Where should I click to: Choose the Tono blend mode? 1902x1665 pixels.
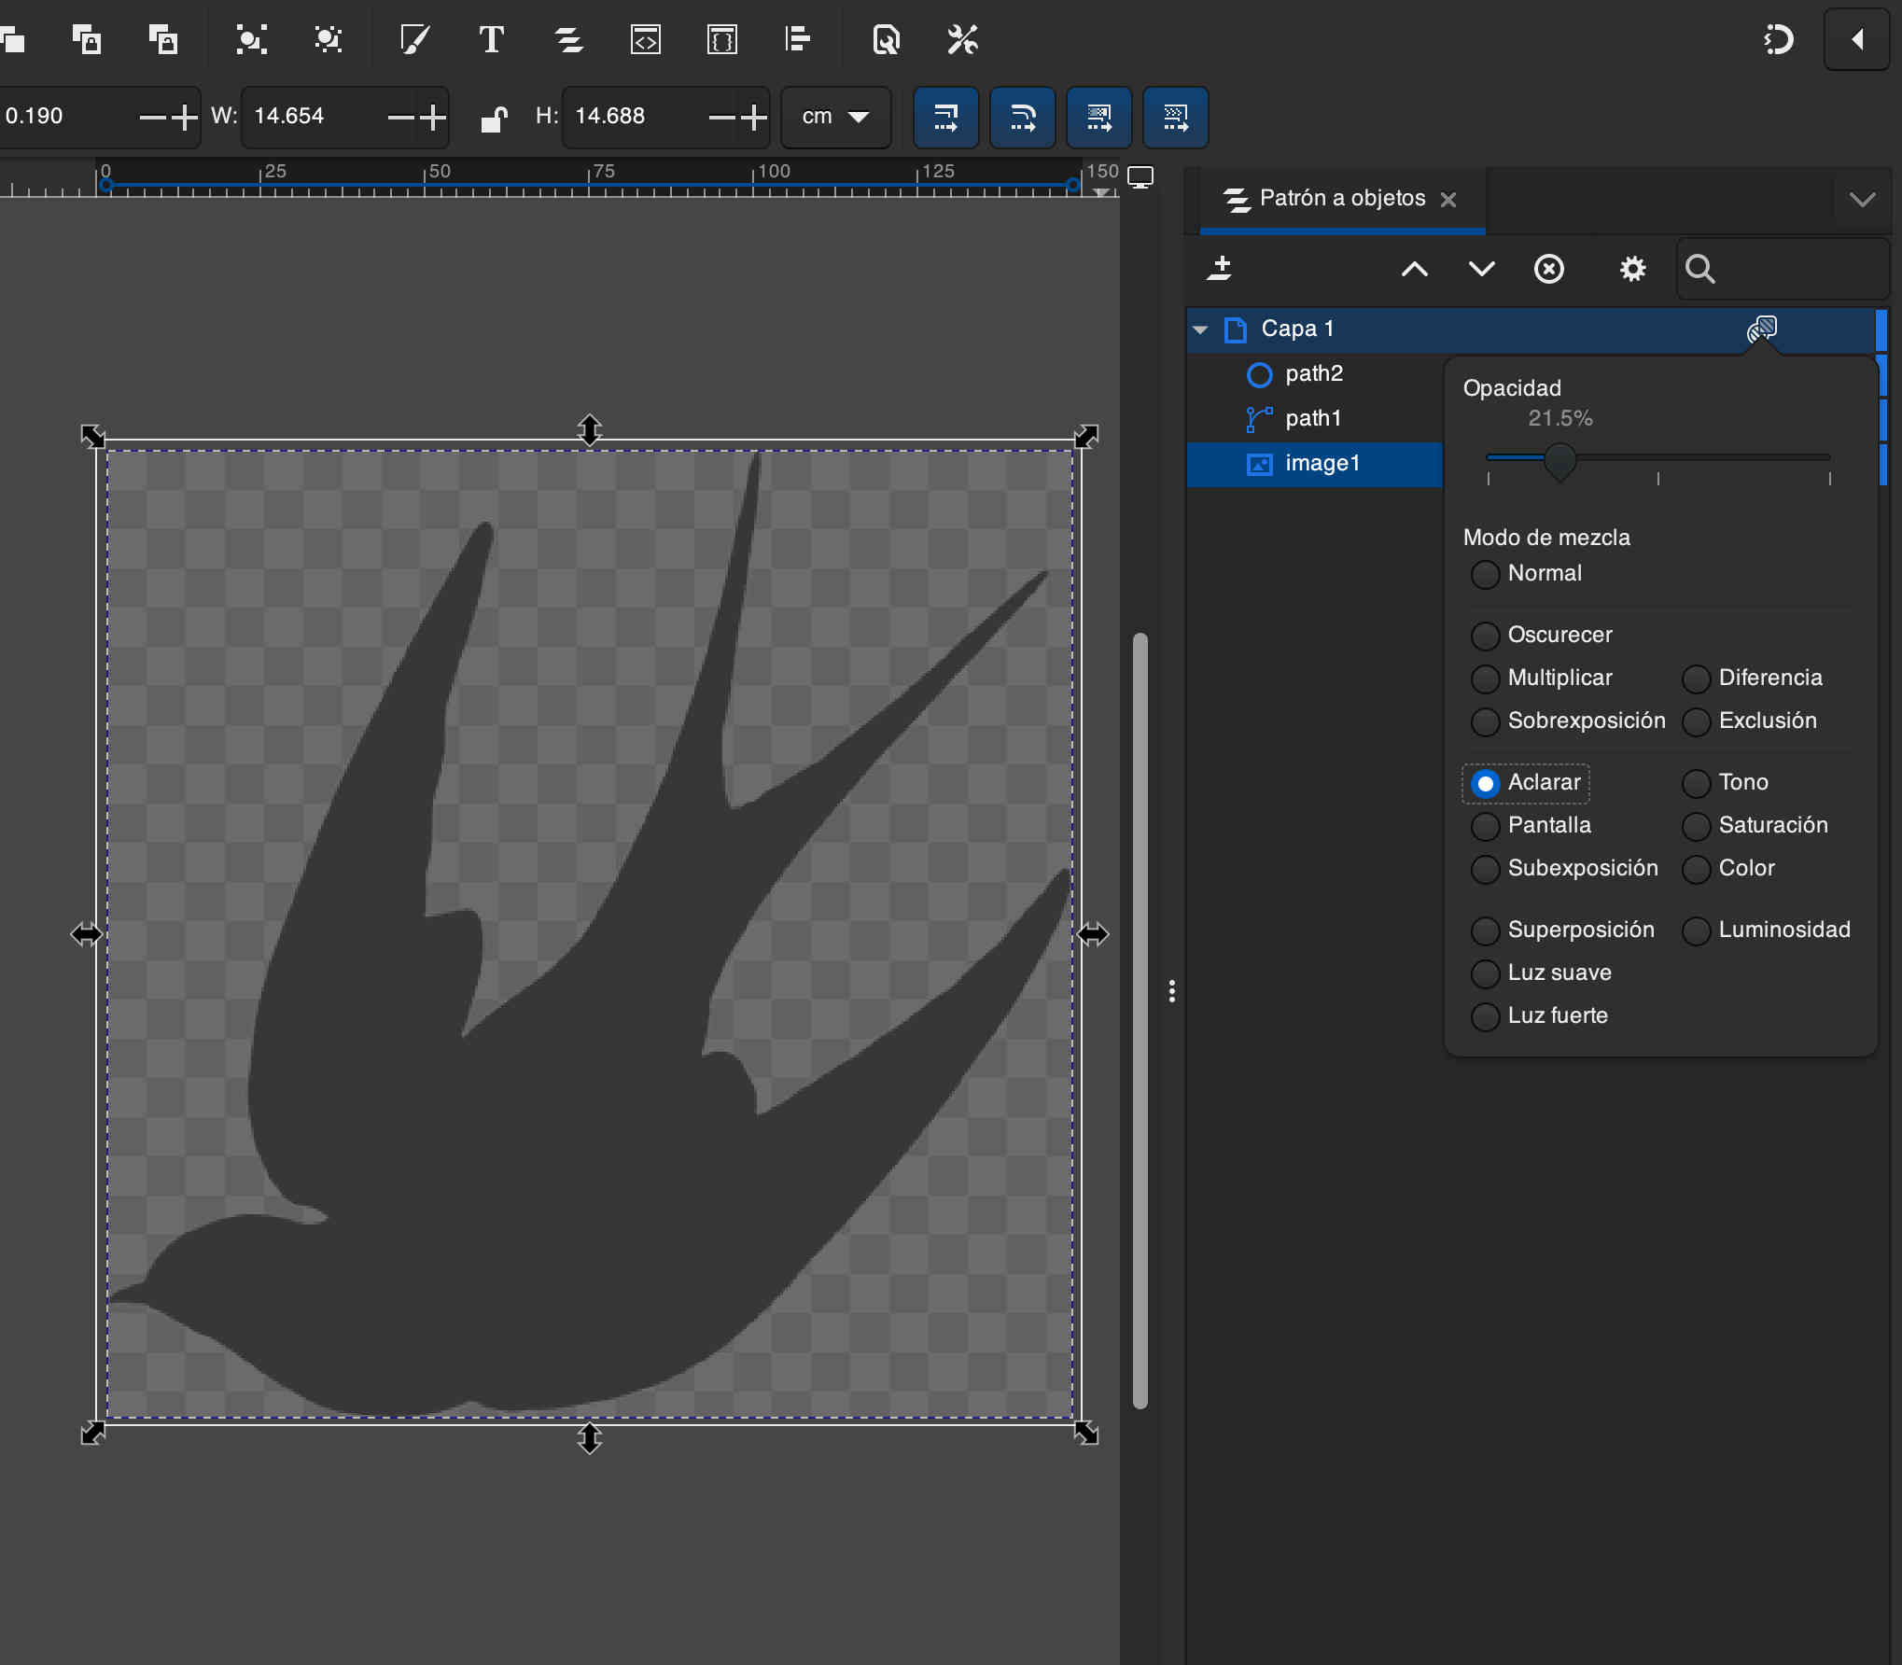[1726, 783]
